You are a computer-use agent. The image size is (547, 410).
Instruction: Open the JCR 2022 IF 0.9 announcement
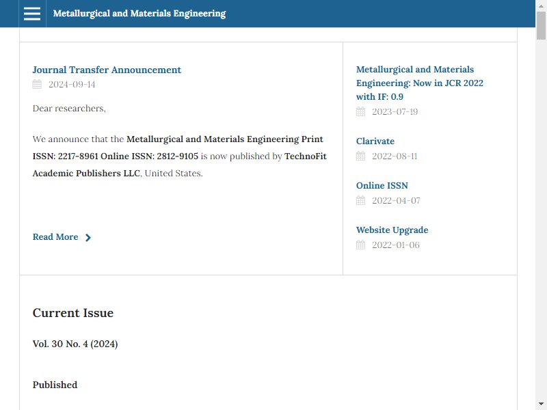click(420, 83)
